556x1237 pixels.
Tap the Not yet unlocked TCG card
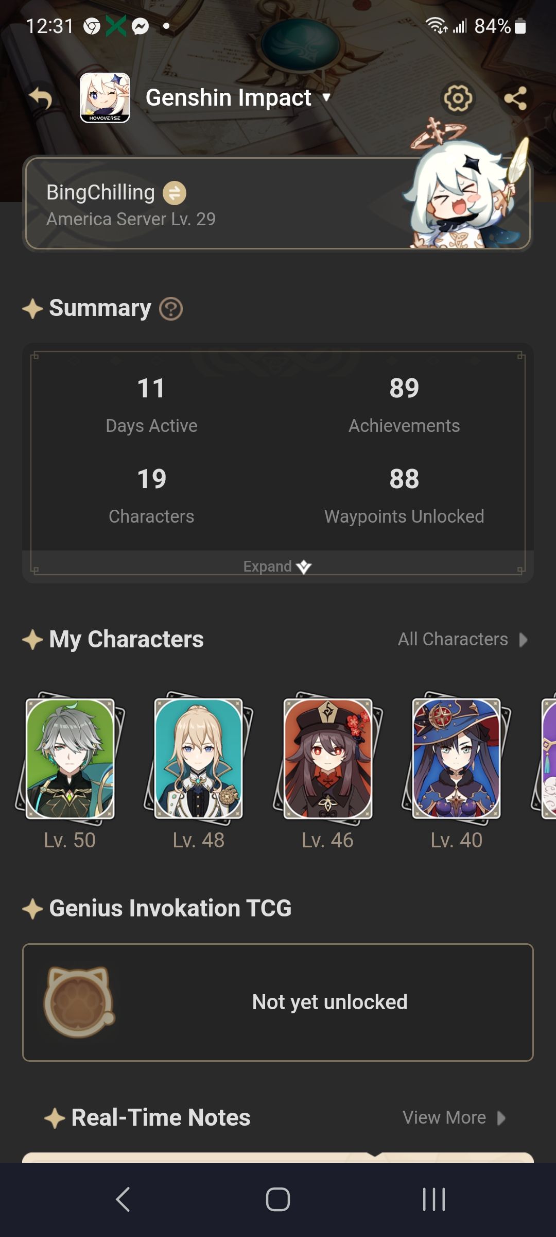(278, 1002)
